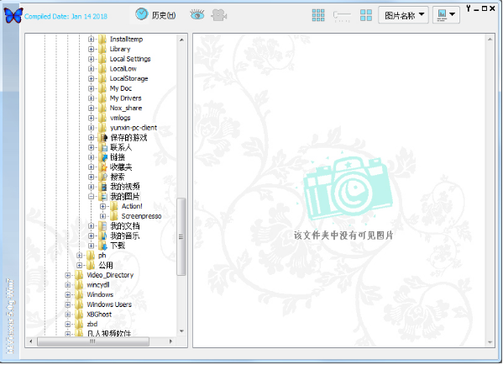503x365 pixels.
Task: Click folder tree horizontal scroll right arrow
Action: point(171,341)
